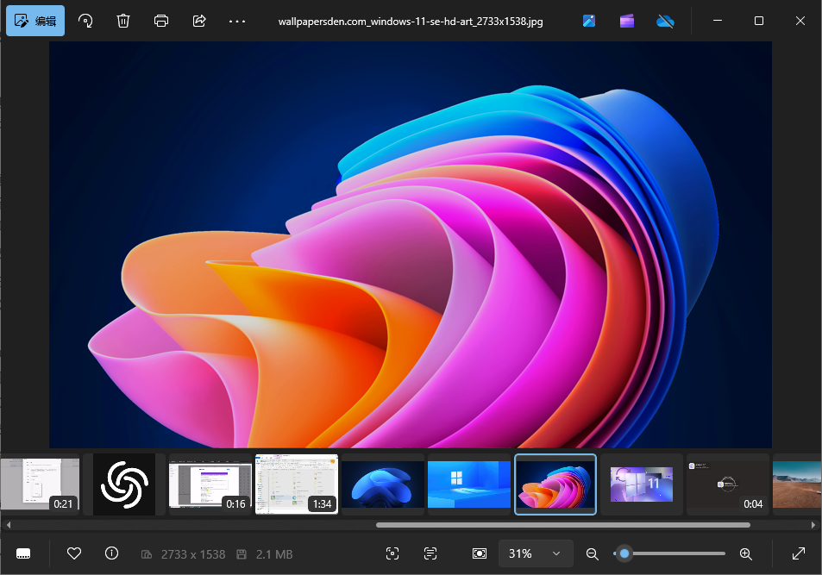Toggle the filmstrip visibility button

click(x=23, y=553)
